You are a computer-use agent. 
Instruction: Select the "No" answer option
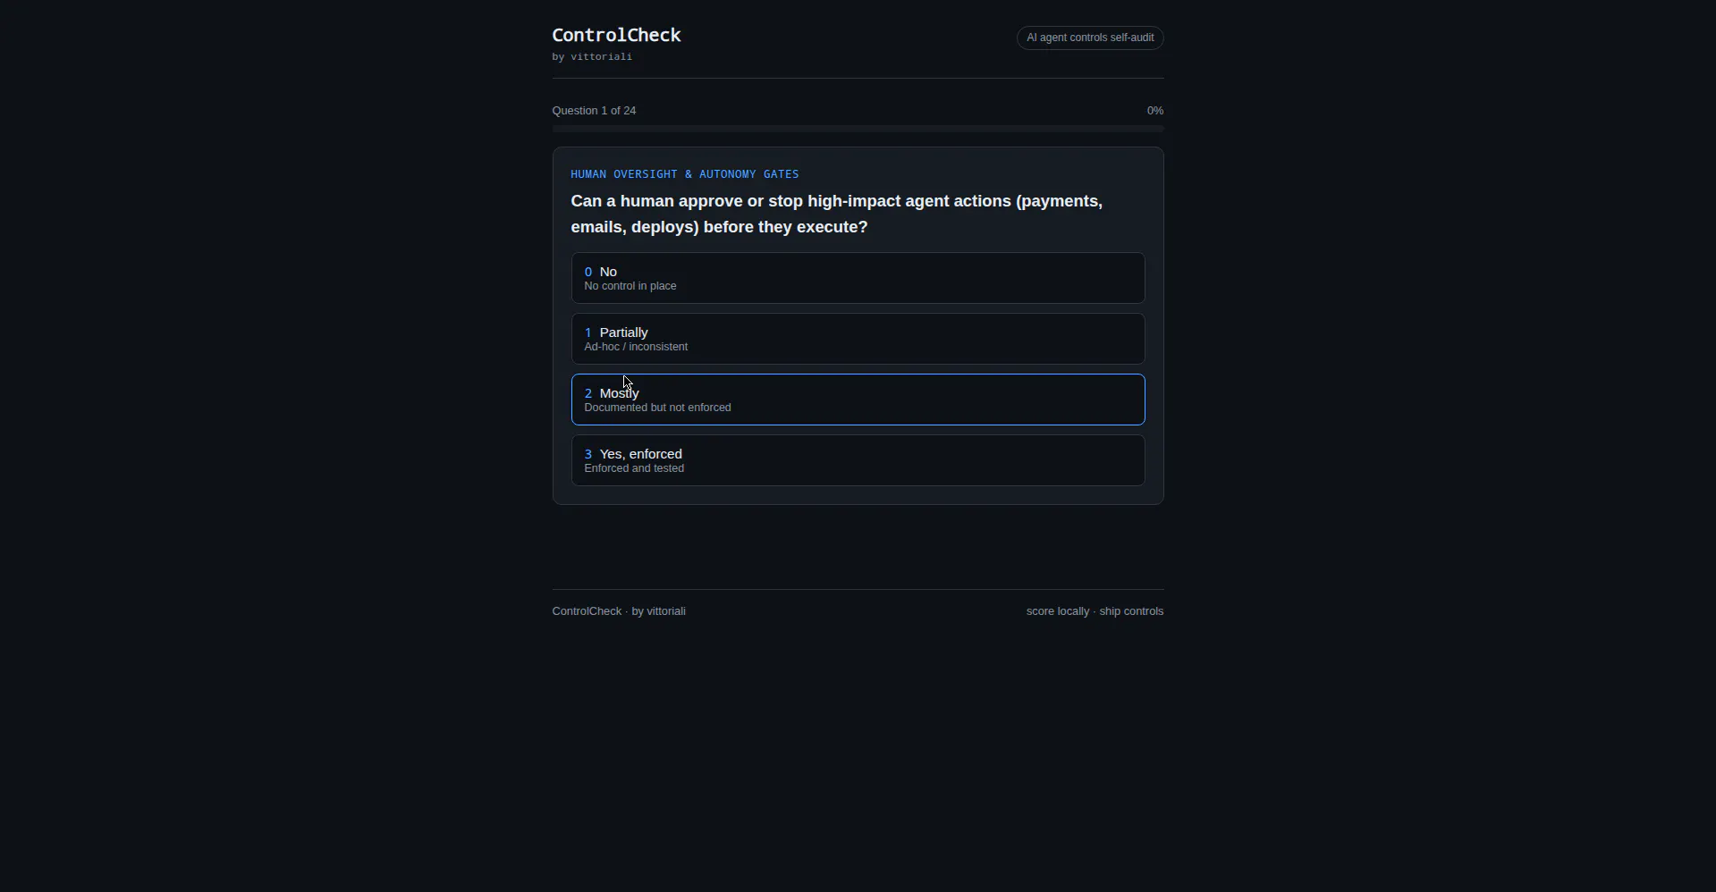pos(858,278)
